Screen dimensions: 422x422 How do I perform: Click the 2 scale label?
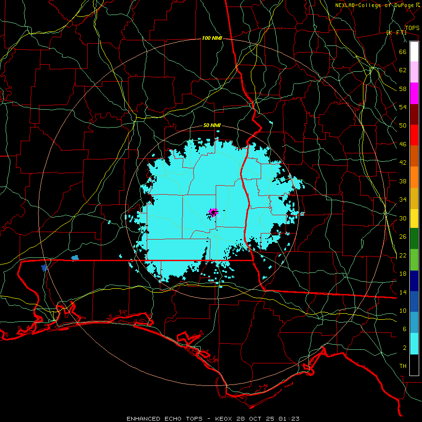tap(405, 348)
